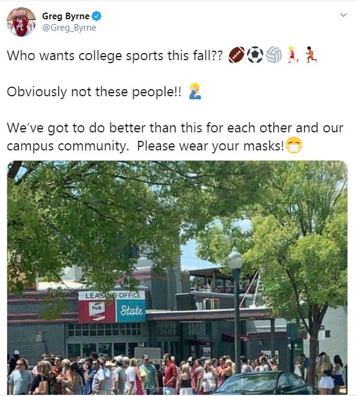The height and width of the screenshot is (396, 357).
Task: Click the face with mask emoji
Action: click(x=294, y=145)
